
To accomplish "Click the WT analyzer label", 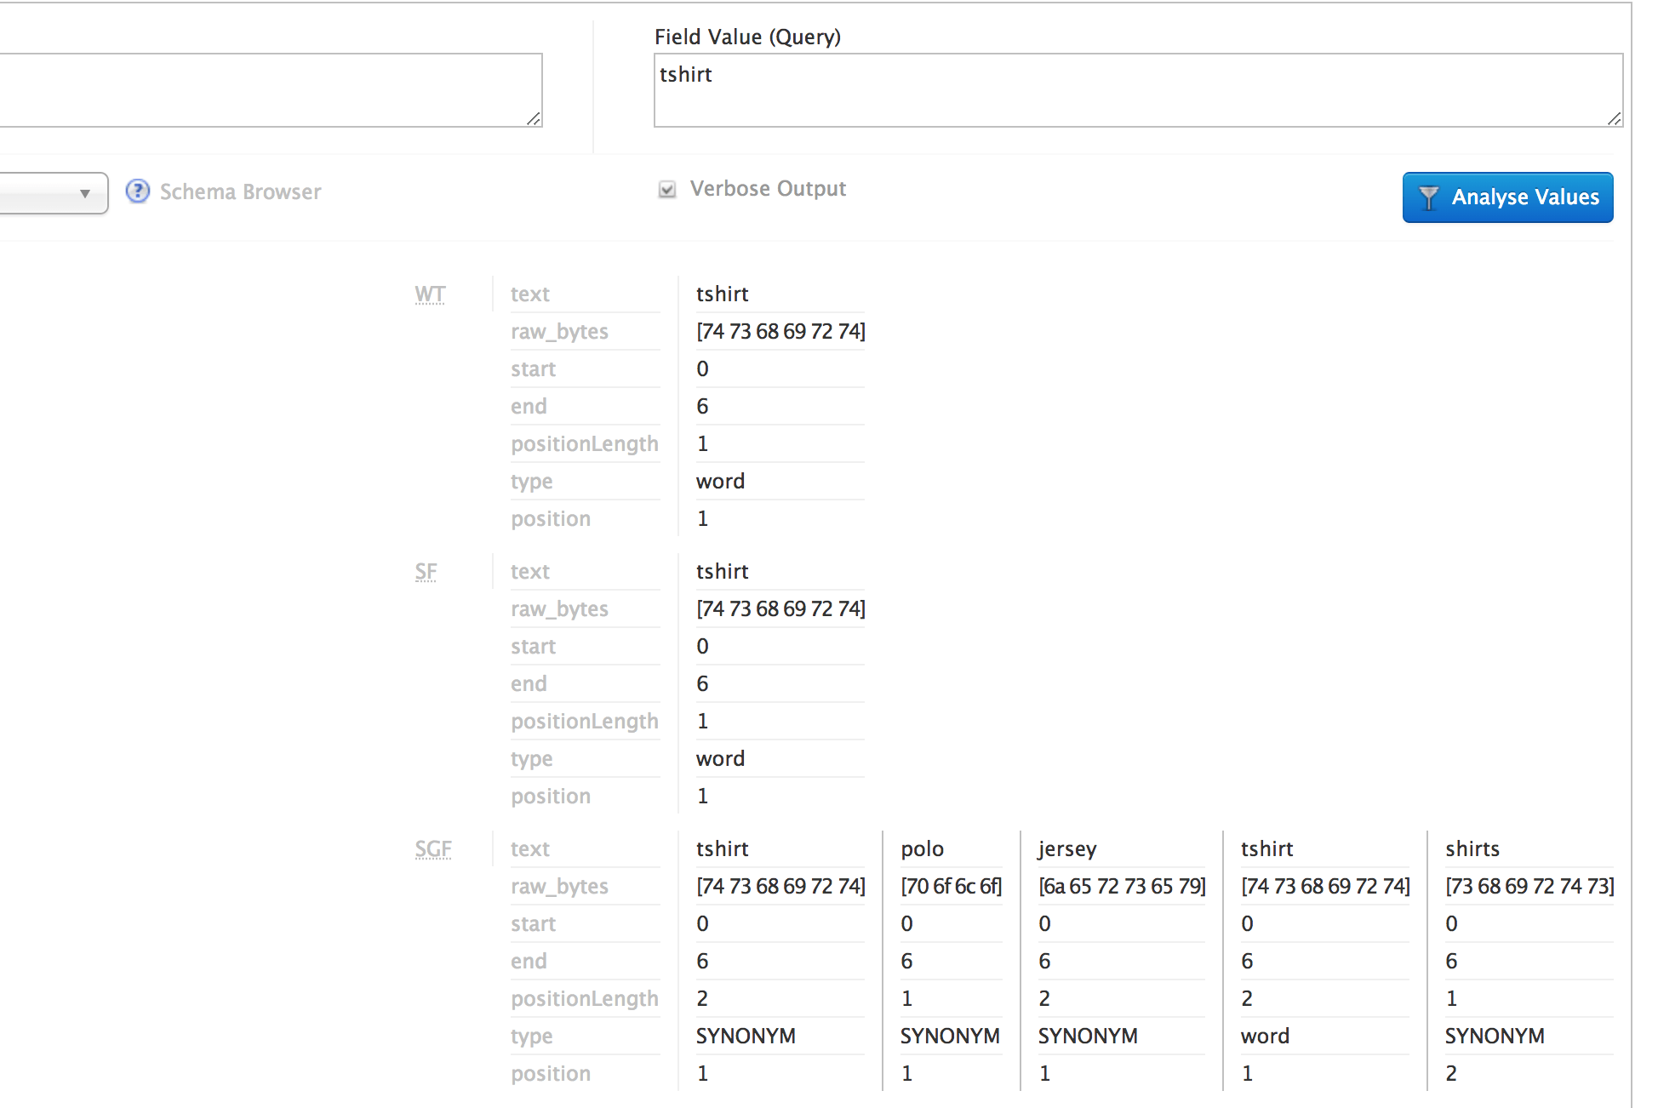I will click(429, 293).
